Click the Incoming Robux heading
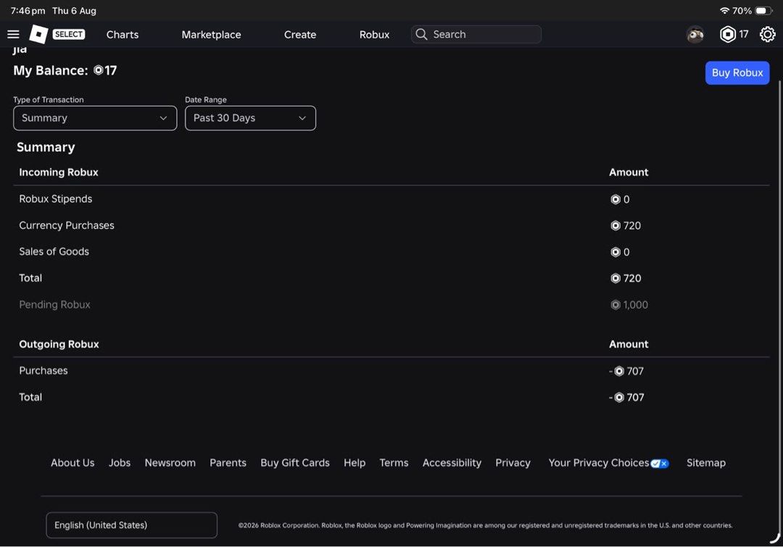 59,172
